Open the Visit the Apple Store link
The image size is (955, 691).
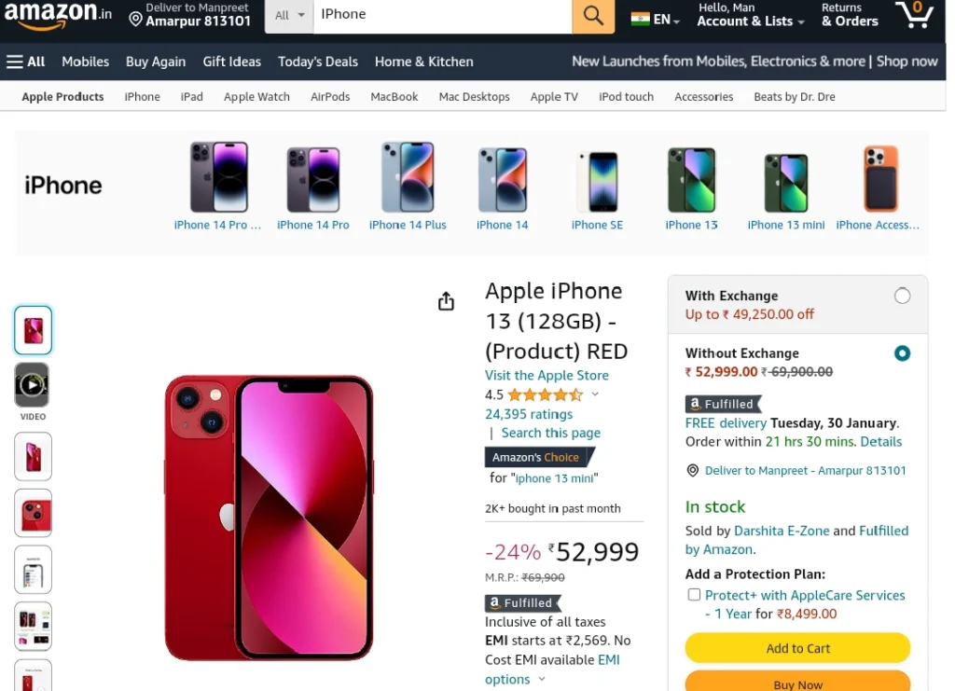547,375
